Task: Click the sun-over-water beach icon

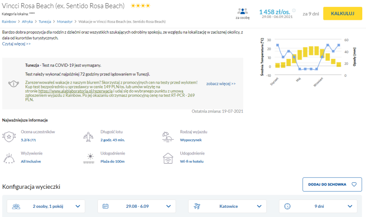Action: [89, 158]
